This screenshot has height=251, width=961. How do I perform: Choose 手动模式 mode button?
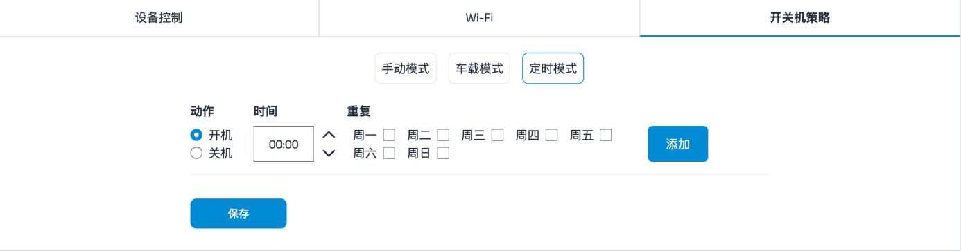point(406,68)
